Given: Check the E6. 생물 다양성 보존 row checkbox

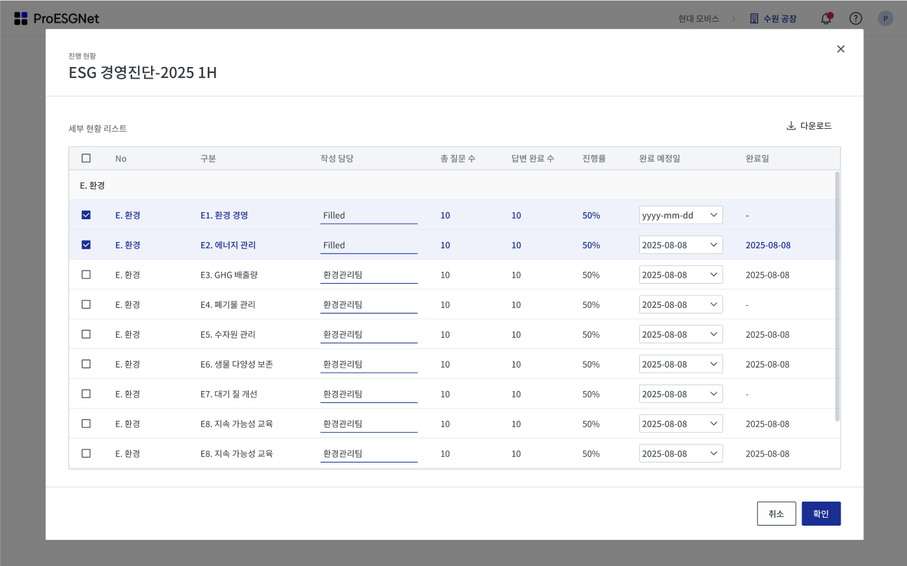Looking at the screenshot, I should [x=86, y=364].
